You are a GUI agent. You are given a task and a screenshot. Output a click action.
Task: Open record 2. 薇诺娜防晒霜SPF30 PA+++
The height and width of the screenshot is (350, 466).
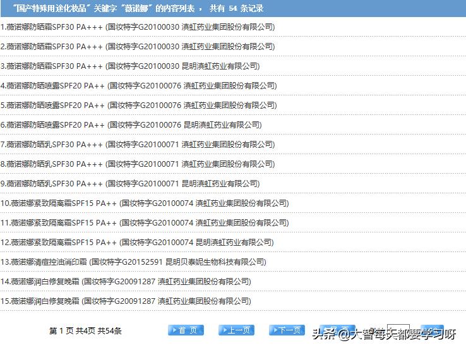pos(138,47)
